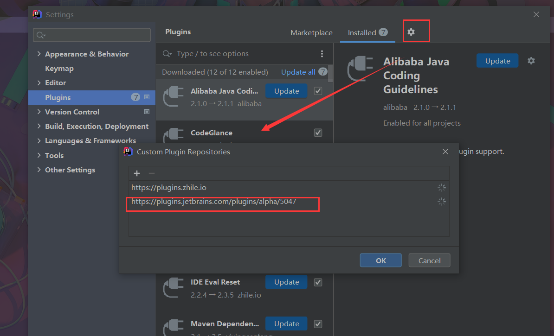
Task: Click the 7 badge beside Update all
Action: click(322, 72)
